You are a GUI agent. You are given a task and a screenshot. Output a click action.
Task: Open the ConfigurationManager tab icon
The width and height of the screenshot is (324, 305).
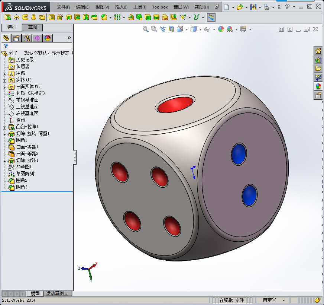click(x=27, y=38)
